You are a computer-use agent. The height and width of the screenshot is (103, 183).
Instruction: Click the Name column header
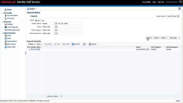[x=138, y=47]
